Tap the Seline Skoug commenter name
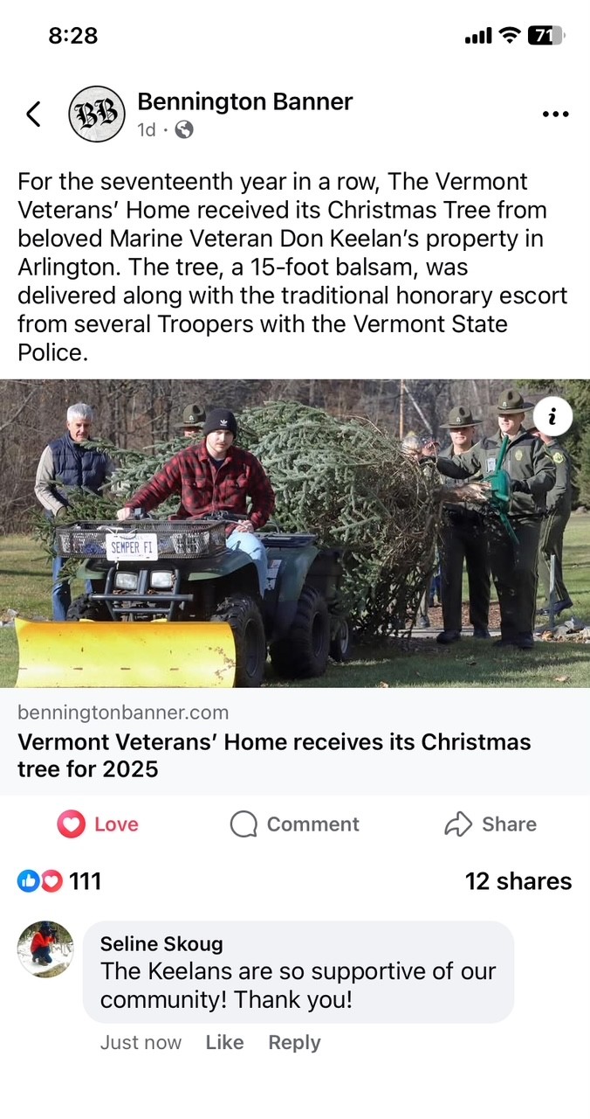The height and width of the screenshot is (1119, 590). [161, 944]
